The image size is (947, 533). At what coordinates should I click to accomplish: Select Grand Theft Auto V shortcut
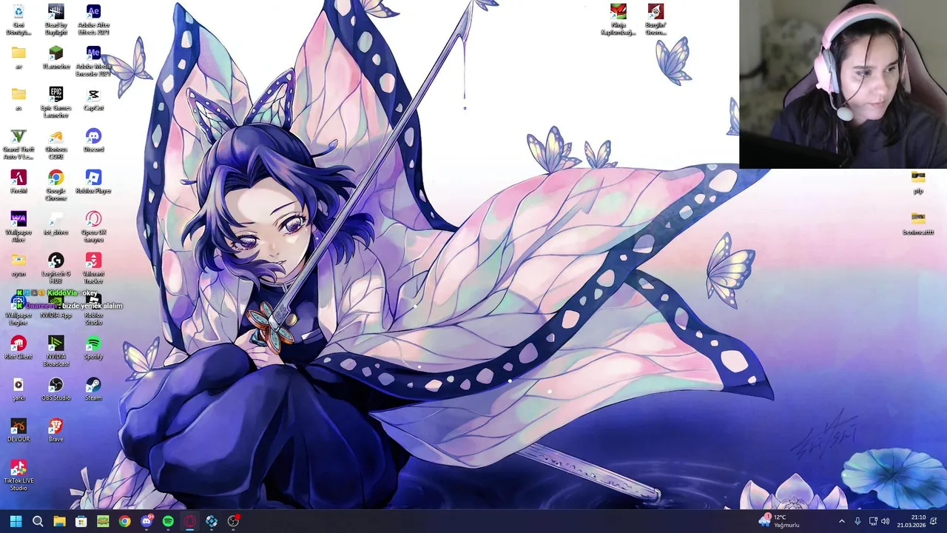(18, 144)
